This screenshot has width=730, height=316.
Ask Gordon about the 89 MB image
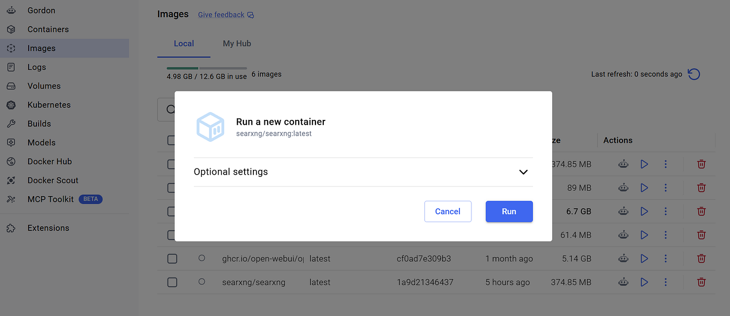pyautogui.click(x=623, y=188)
